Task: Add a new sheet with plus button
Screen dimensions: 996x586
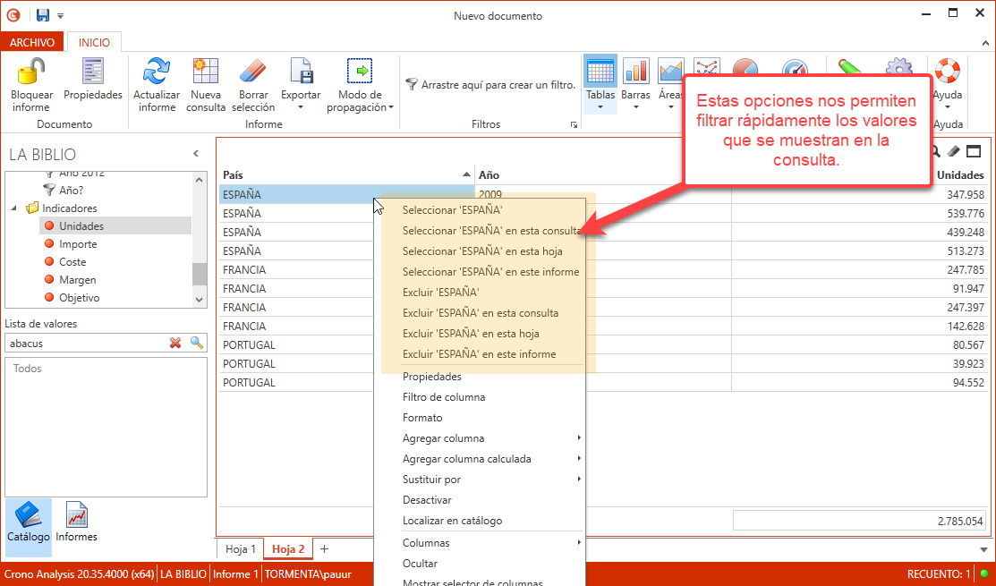Action: point(324,548)
